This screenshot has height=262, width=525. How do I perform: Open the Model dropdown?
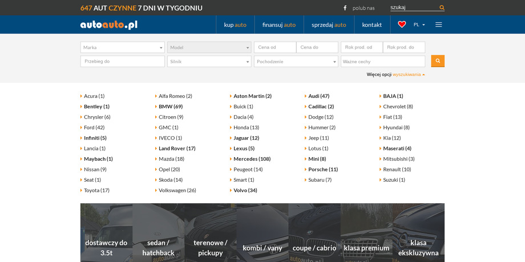[x=209, y=47]
